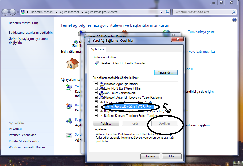Click the home network house icon
The height and width of the screenshot is (166, 243).
72,64
